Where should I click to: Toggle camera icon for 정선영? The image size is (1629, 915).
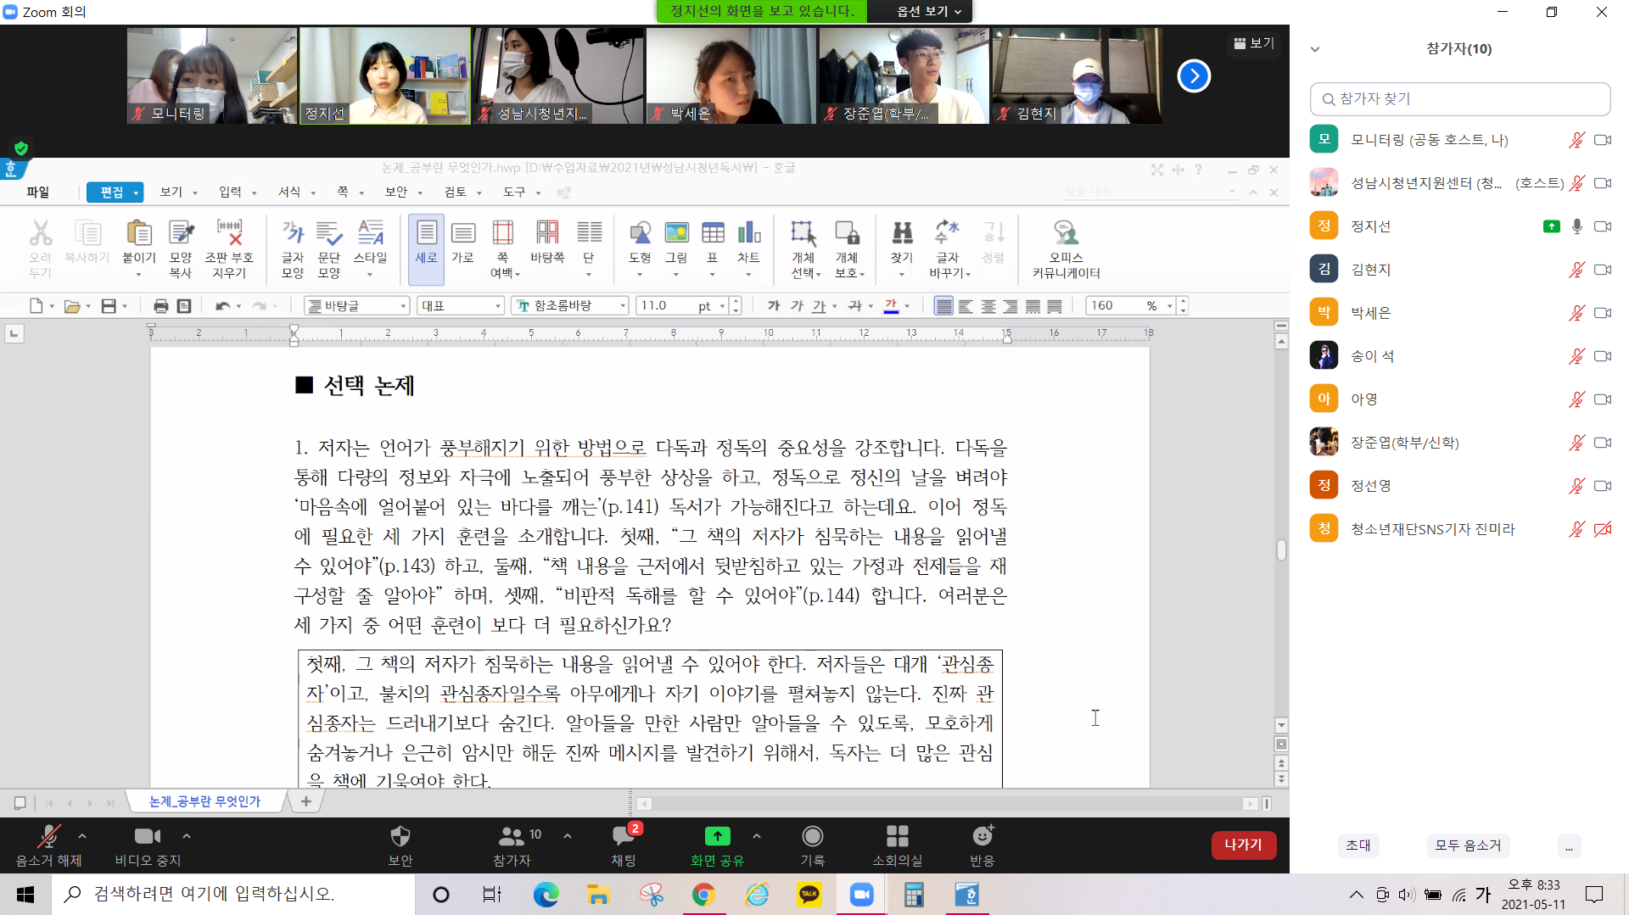pos(1603,486)
